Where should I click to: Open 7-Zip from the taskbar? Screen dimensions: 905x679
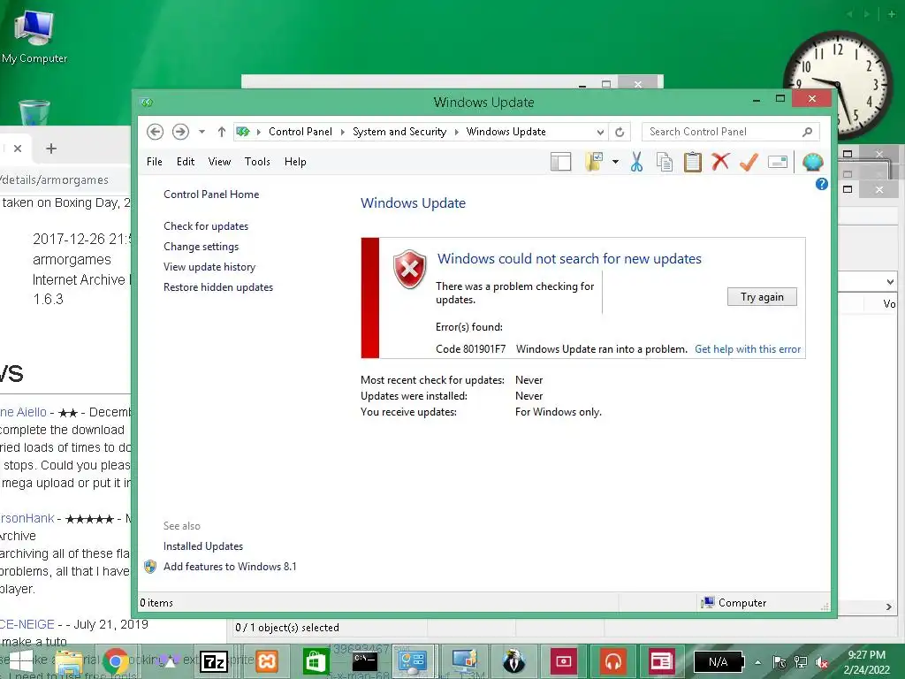click(214, 661)
